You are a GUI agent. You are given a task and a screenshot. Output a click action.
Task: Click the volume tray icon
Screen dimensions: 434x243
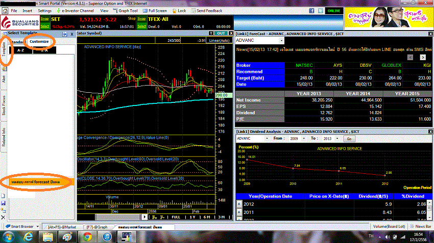(x=388, y=237)
